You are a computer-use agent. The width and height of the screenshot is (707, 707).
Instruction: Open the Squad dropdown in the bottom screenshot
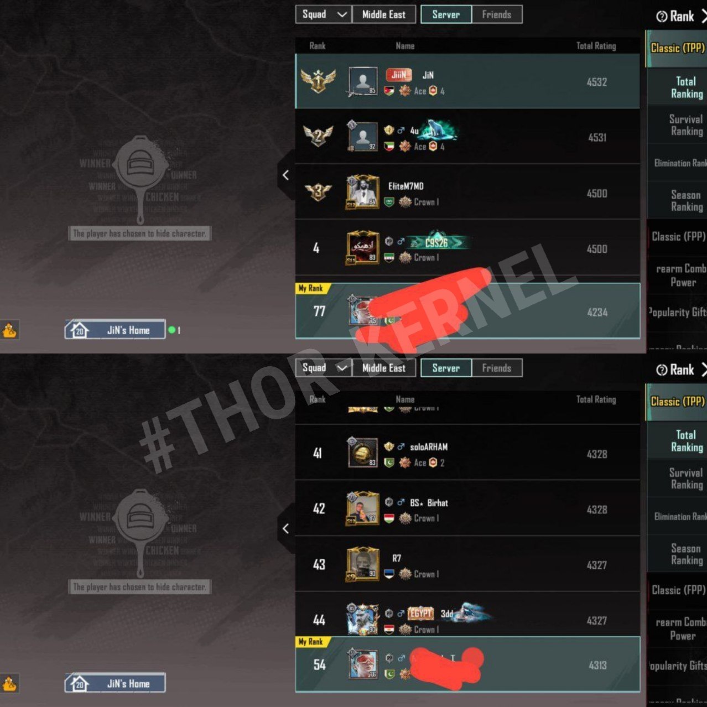(324, 368)
